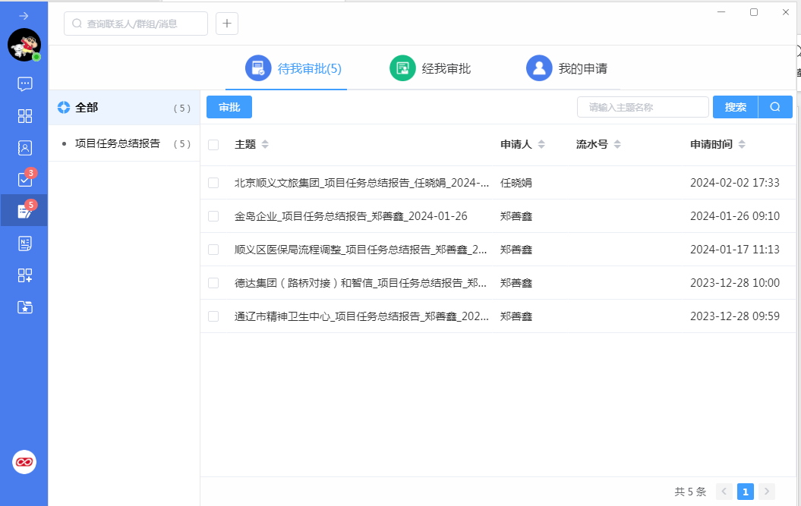Open the contacts panel from the sidebar
The image size is (801, 506).
24,147
